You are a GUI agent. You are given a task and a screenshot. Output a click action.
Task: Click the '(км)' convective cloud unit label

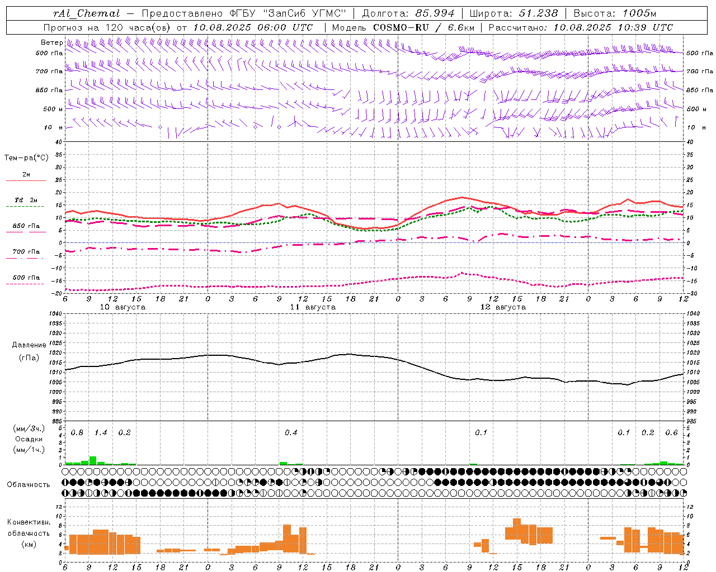tap(29, 544)
